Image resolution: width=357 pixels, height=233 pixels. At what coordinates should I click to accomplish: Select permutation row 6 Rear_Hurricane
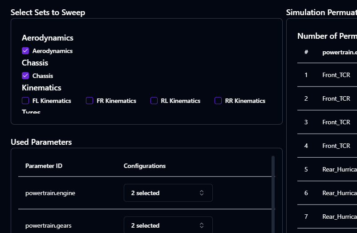point(327,193)
